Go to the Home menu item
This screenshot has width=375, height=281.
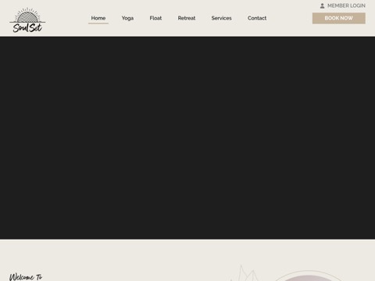(x=98, y=18)
